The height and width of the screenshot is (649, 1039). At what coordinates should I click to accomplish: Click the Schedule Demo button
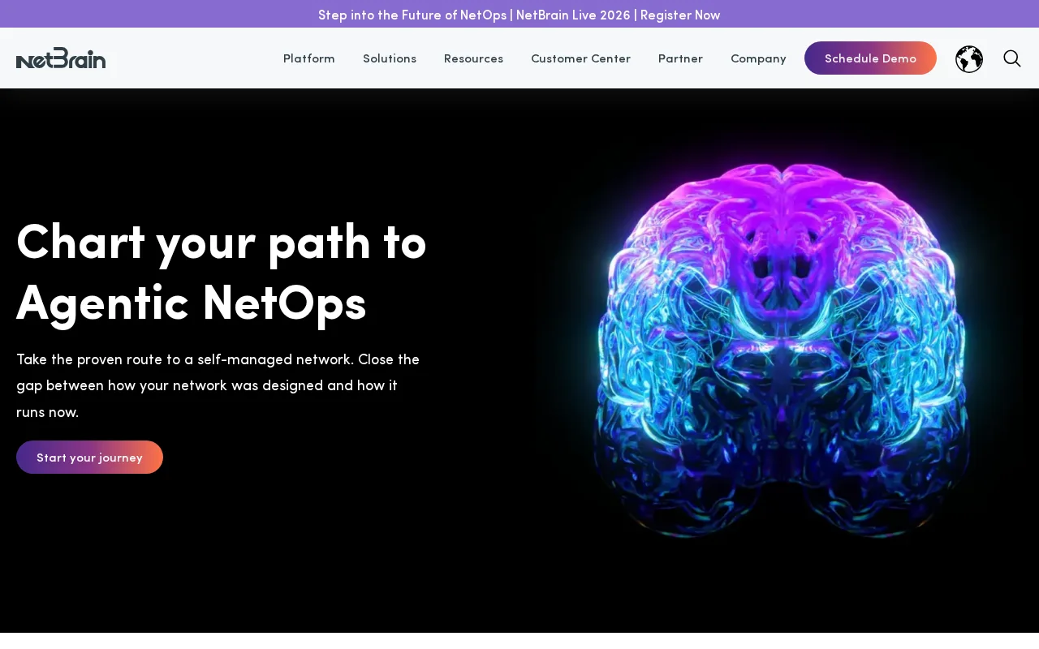pos(870,58)
